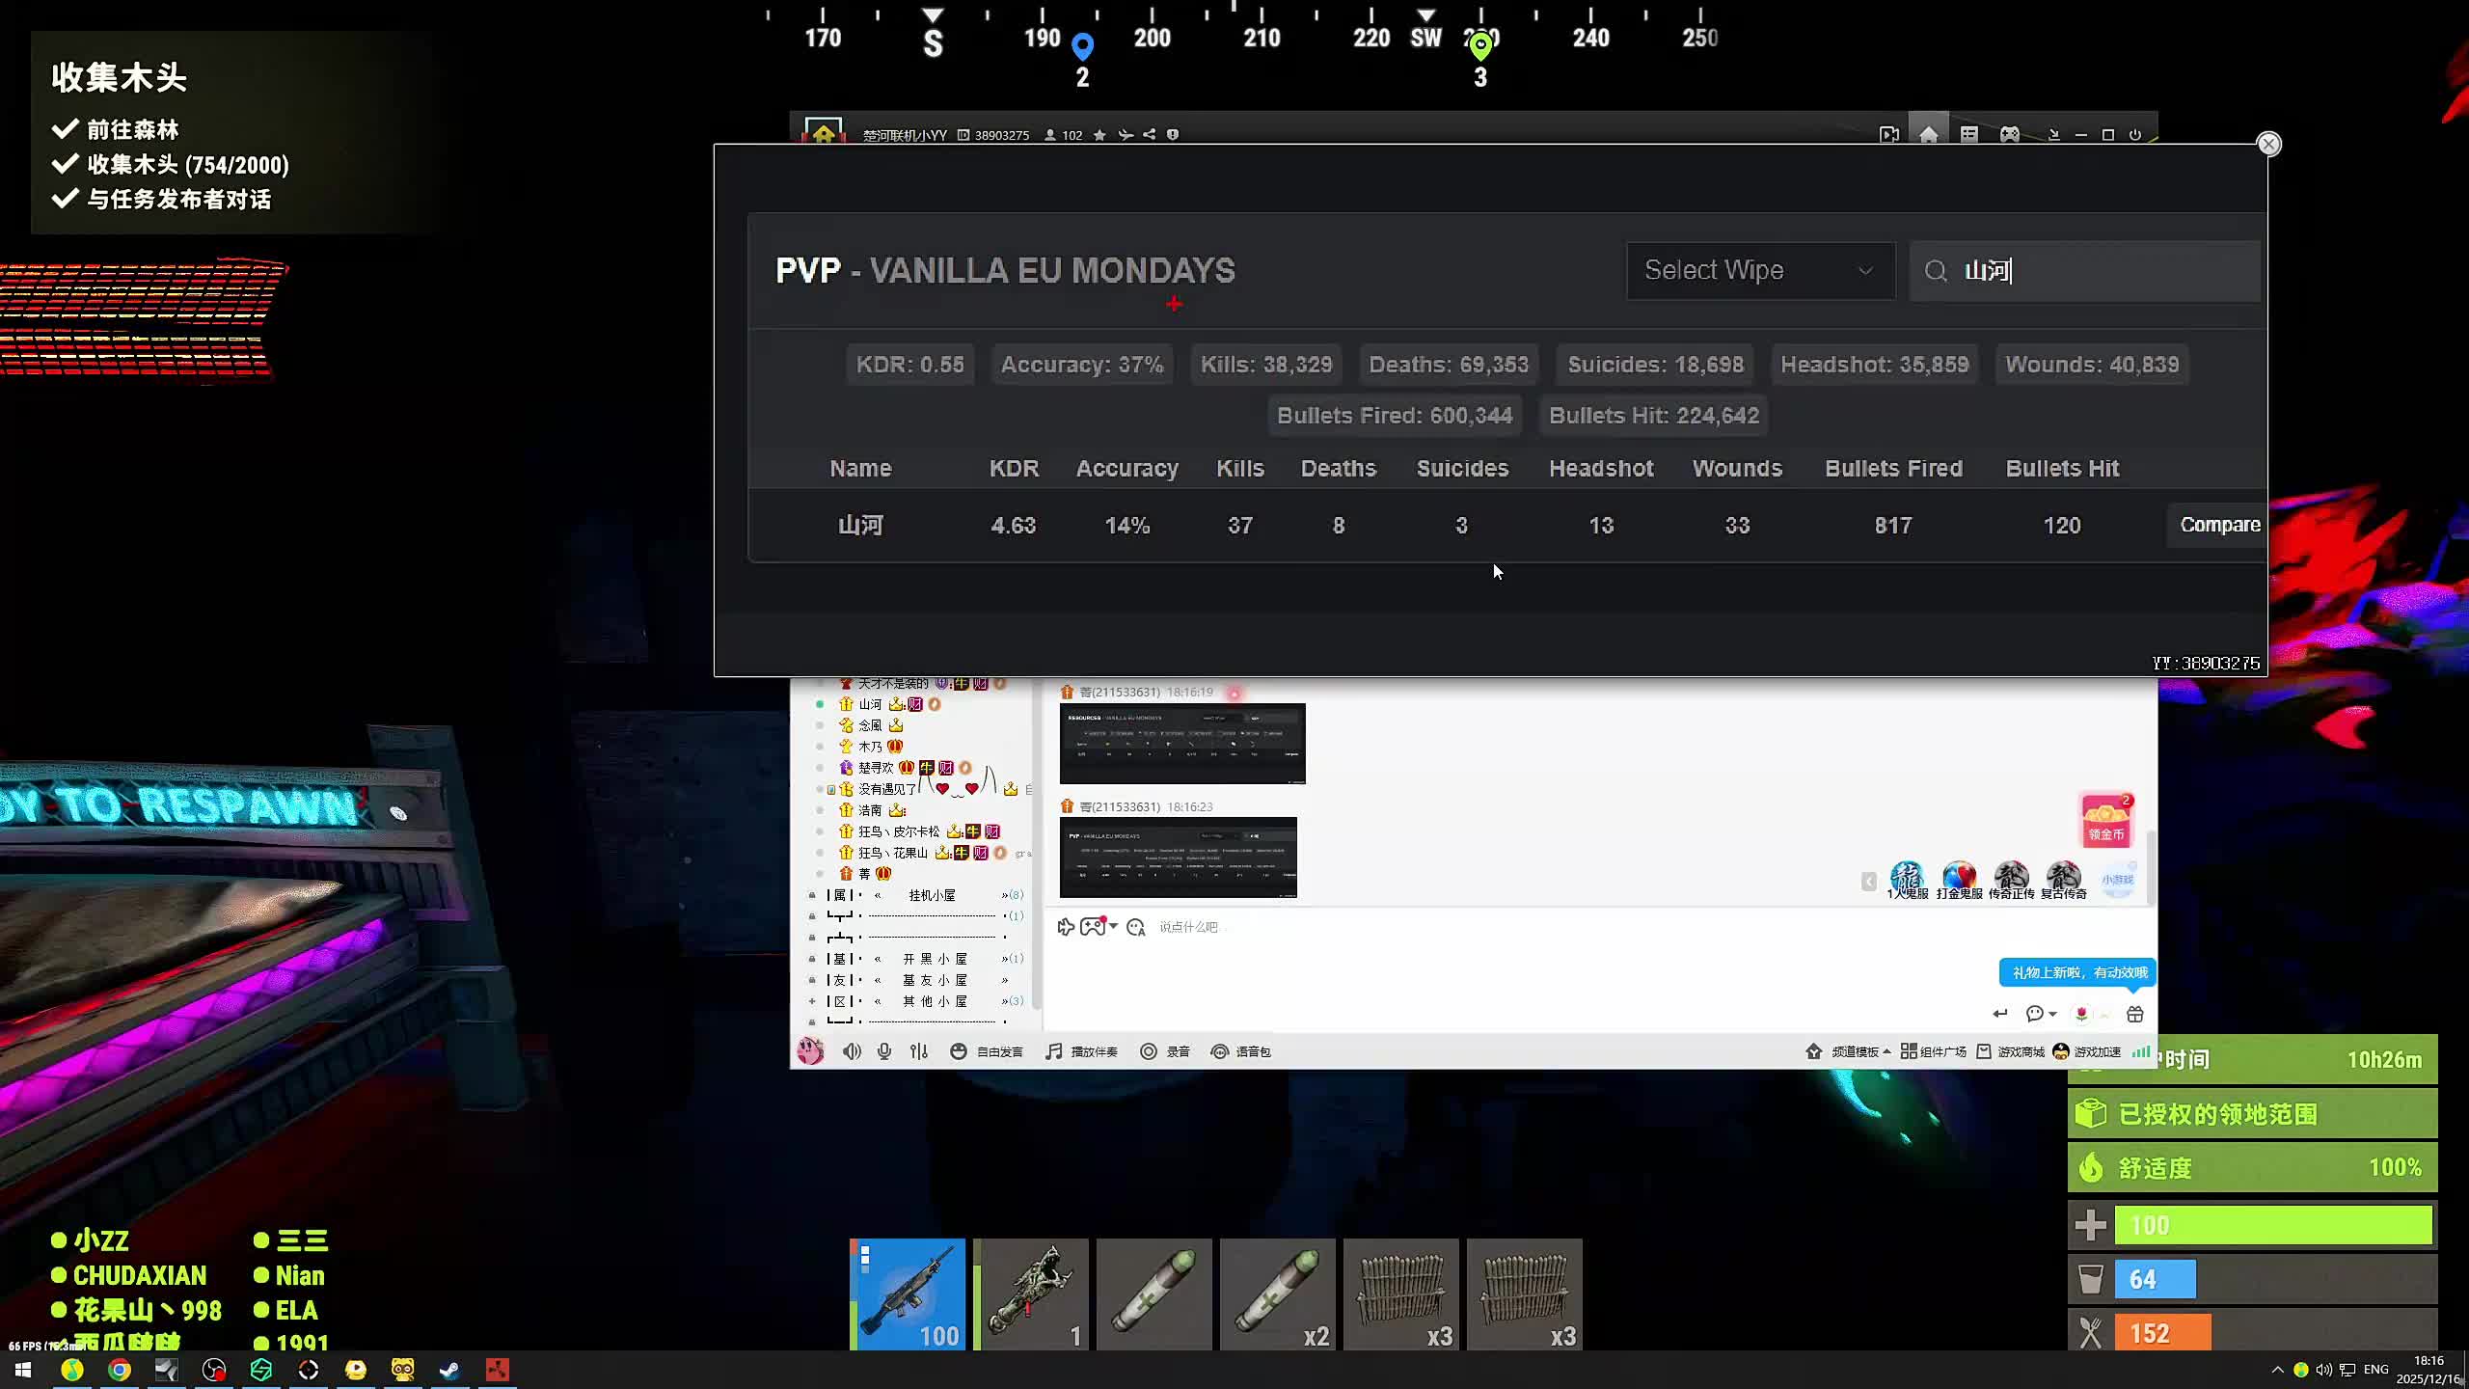Click the home icon in YY title bar
Viewport: 2469px width, 1389px height.
point(1928,135)
